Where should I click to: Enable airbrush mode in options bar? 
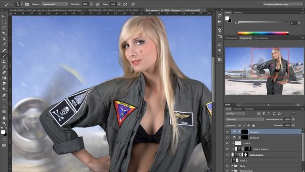126,4
